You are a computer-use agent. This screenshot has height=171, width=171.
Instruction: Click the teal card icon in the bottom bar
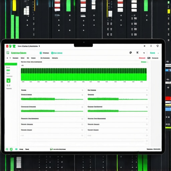[x=16, y=149]
